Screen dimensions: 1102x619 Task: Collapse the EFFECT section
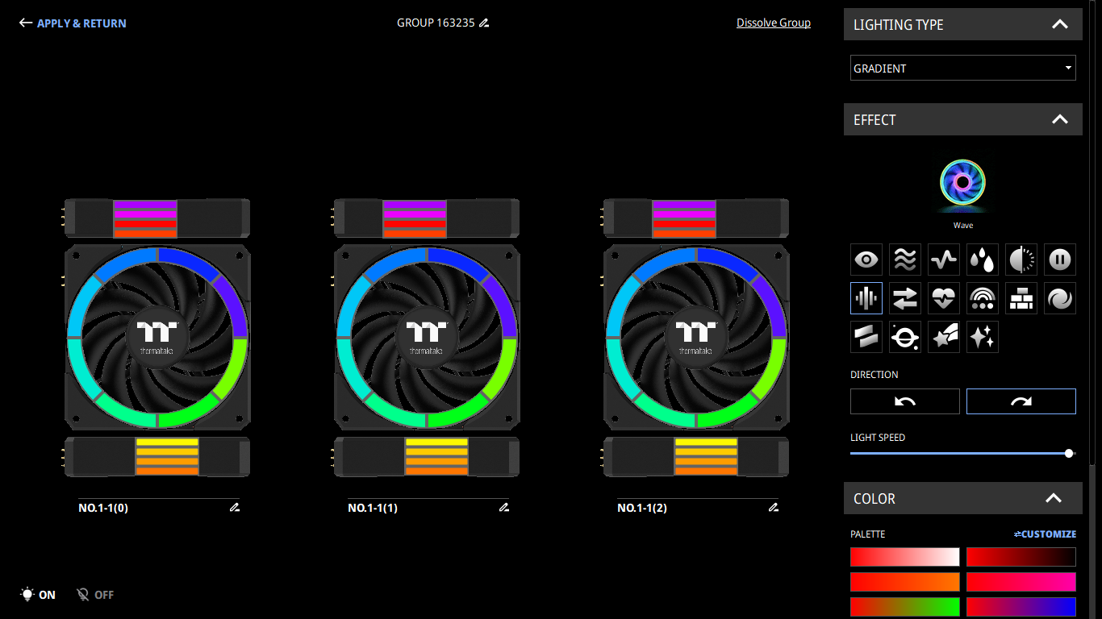click(1060, 119)
